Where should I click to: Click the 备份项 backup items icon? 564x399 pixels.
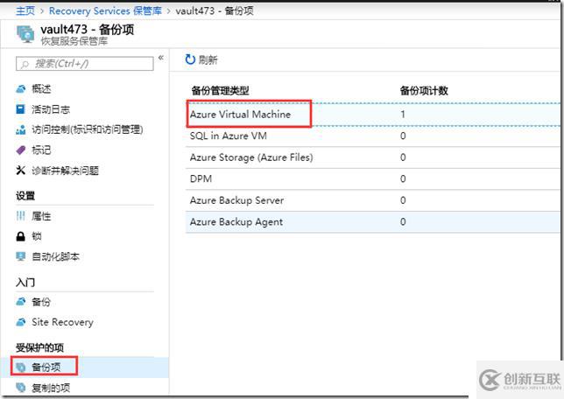(21, 367)
